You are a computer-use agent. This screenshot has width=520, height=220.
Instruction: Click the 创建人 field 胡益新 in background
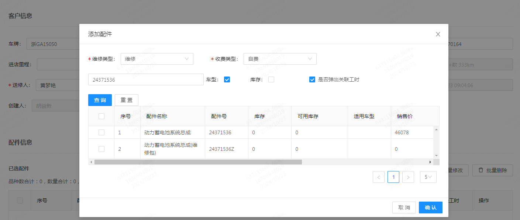click(x=55, y=106)
